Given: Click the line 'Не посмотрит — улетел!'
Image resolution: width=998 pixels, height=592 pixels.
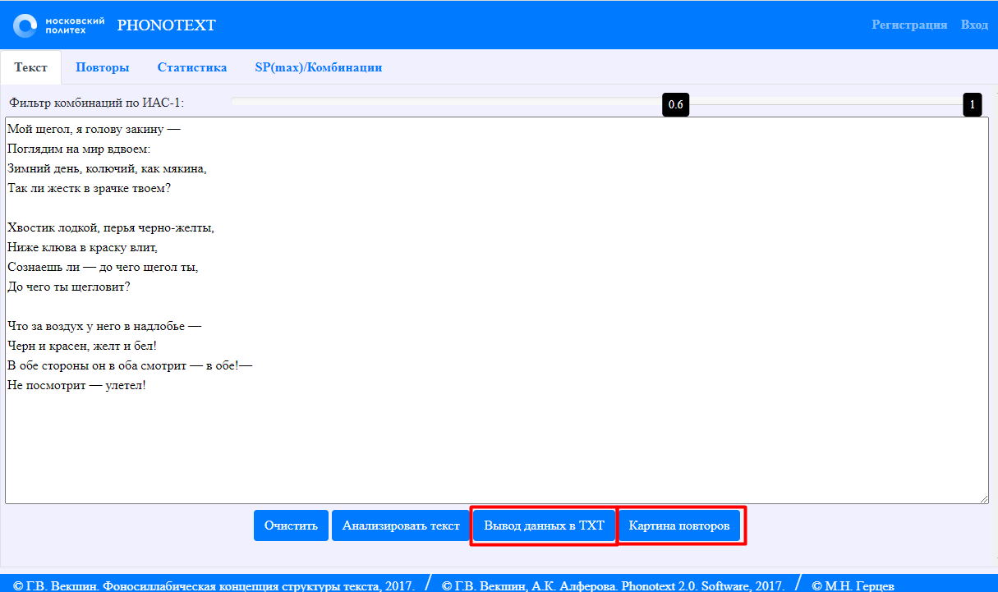Looking at the screenshot, I should [x=77, y=385].
